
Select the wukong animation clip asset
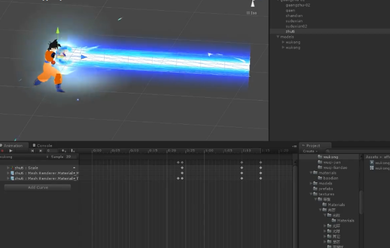(x=380, y=162)
